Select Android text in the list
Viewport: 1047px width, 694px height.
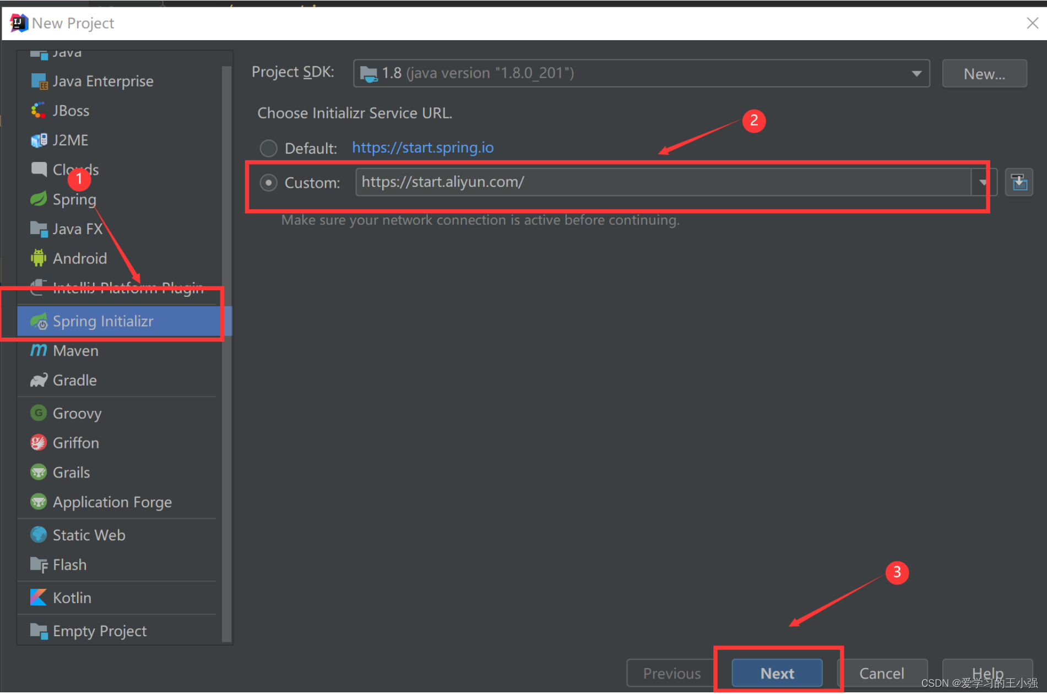click(x=80, y=258)
